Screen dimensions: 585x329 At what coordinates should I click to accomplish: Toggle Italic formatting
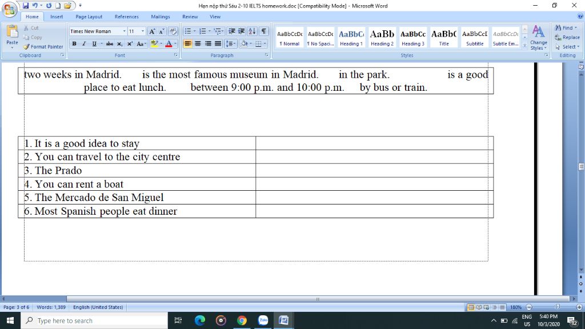click(x=84, y=43)
